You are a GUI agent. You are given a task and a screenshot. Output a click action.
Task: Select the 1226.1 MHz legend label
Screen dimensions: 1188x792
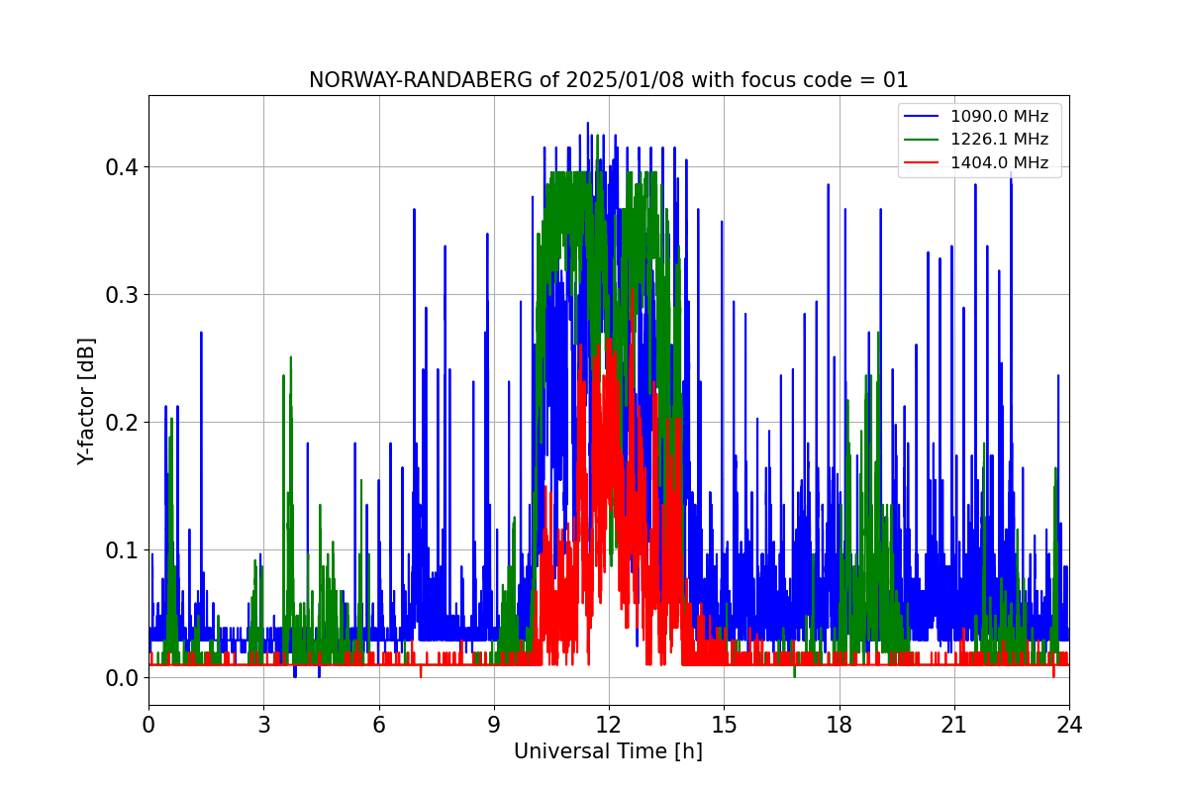[1000, 140]
